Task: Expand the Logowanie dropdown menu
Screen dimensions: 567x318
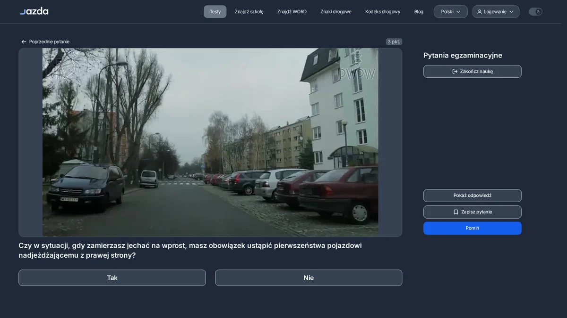Action: click(x=496, y=12)
